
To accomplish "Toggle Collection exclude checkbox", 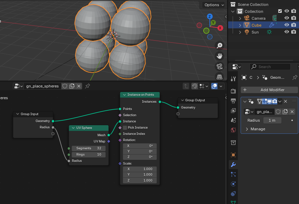I will (280, 11).
